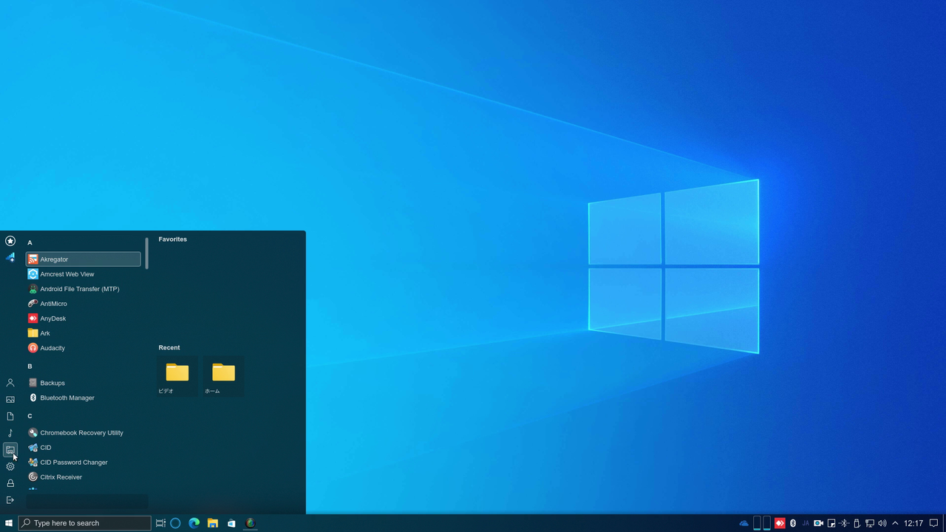Open the user account sidebar icon

point(10,383)
